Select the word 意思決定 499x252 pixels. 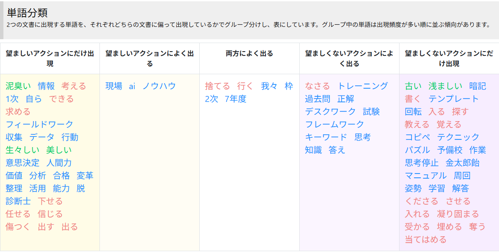point(22,163)
